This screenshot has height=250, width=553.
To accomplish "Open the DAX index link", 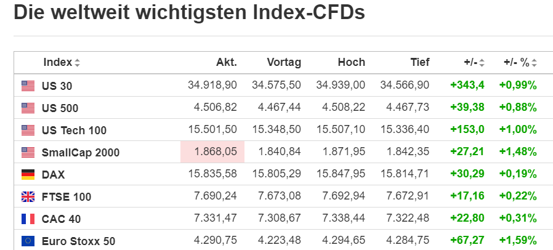I will tap(53, 175).
